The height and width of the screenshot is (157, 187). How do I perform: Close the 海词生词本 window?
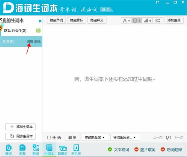point(183,2)
